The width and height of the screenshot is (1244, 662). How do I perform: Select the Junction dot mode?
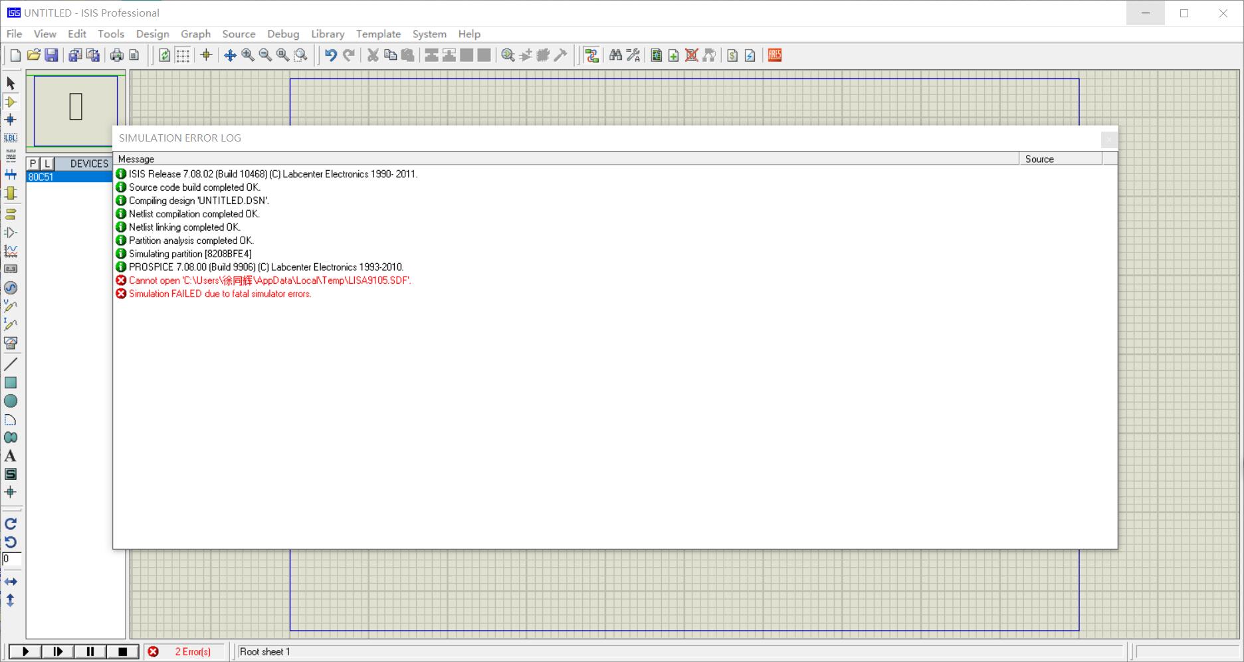pos(11,120)
